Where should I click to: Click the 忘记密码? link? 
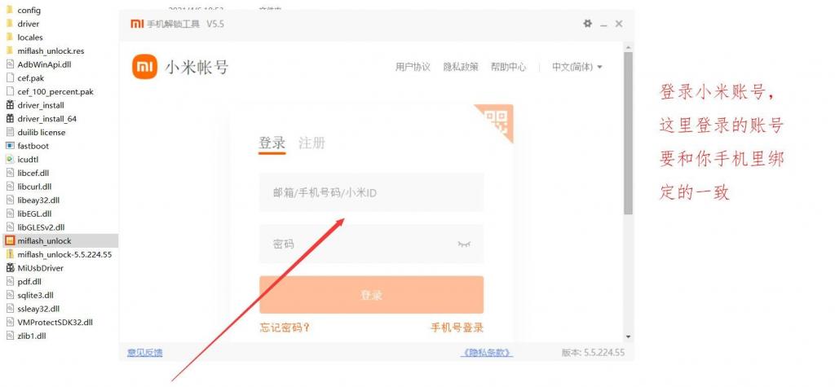tap(285, 328)
